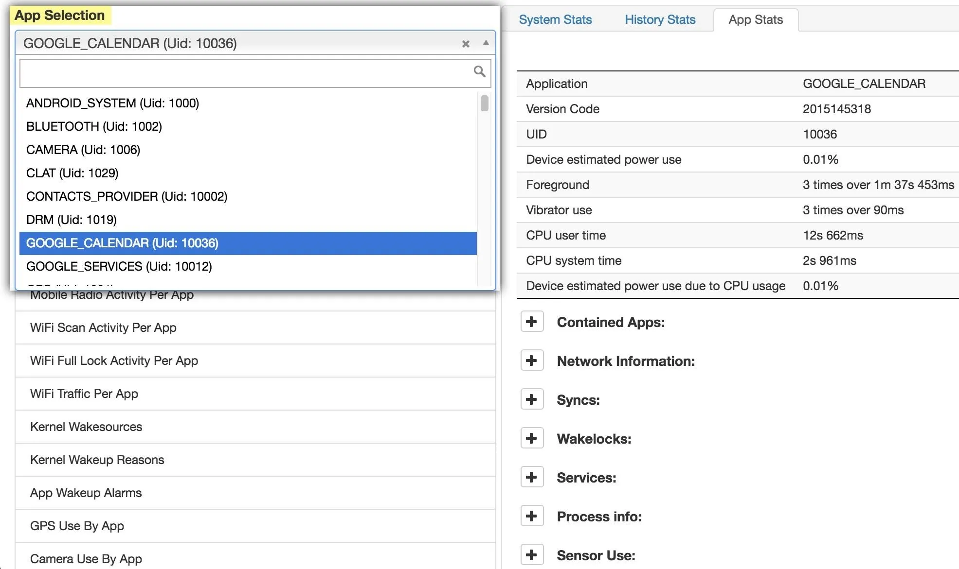This screenshot has height=569, width=959.
Task: Click the App Selection heading
Action: [x=60, y=16]
